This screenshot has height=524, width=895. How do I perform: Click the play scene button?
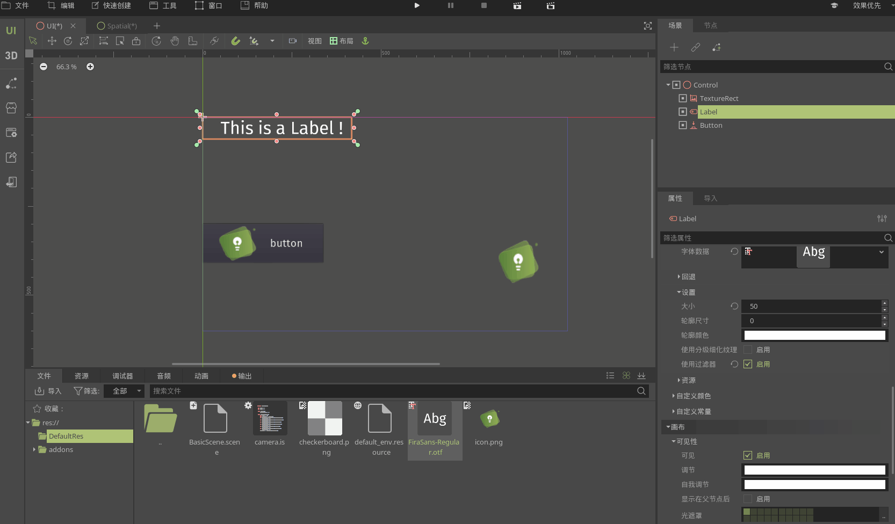(x=417, y=5)
